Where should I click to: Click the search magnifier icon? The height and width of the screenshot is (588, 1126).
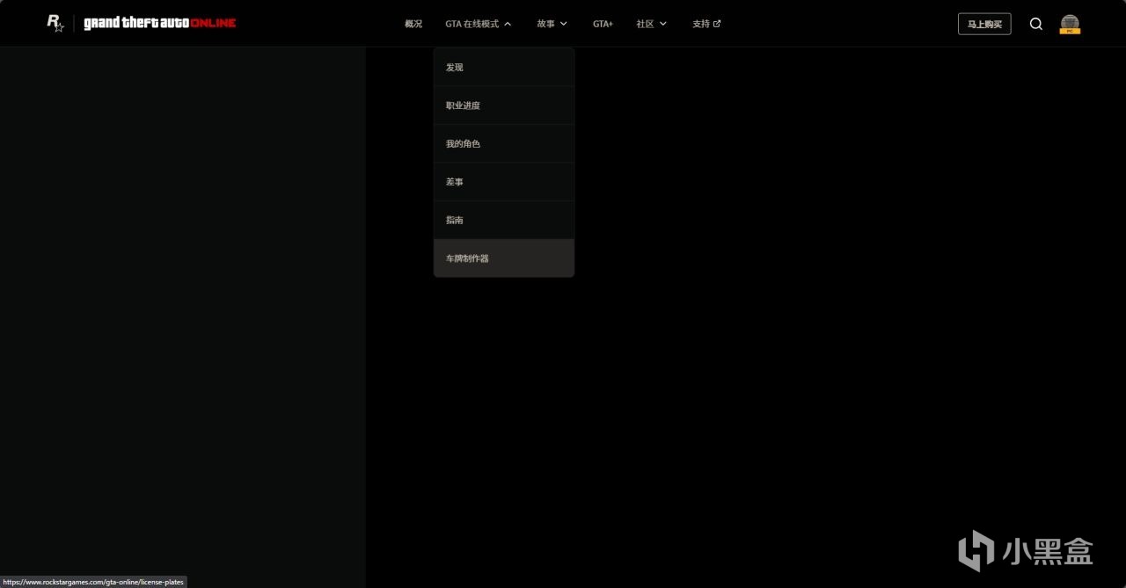(1036, 24)
